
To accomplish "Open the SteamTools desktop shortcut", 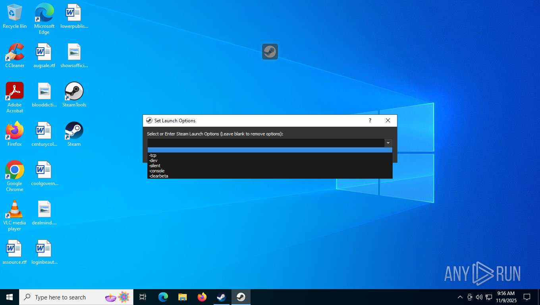I will [x=74, y=95].
